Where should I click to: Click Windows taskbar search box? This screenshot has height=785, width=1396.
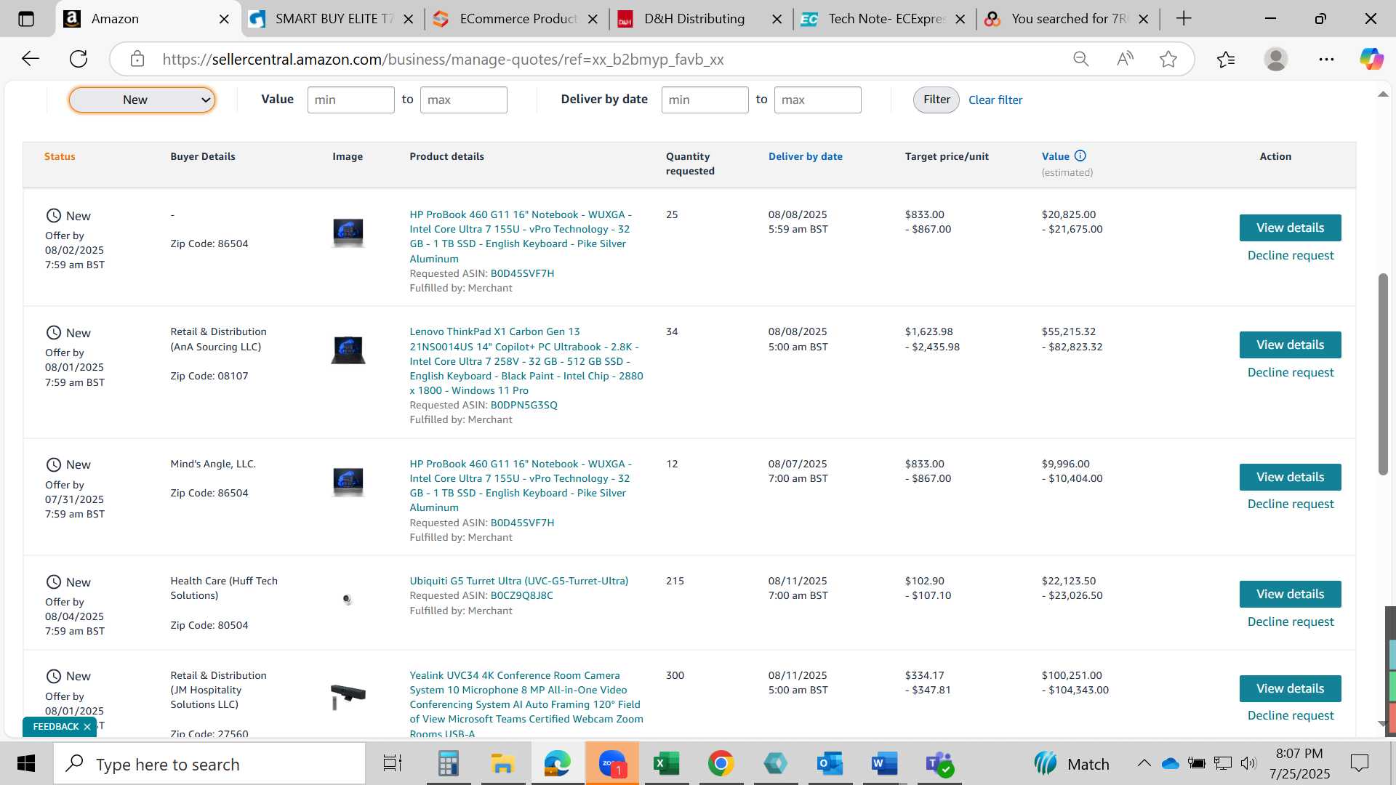pyautogui.click(x=209, y=764)
